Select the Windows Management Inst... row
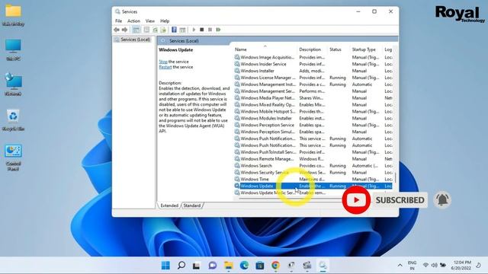 tap(313, 84)
